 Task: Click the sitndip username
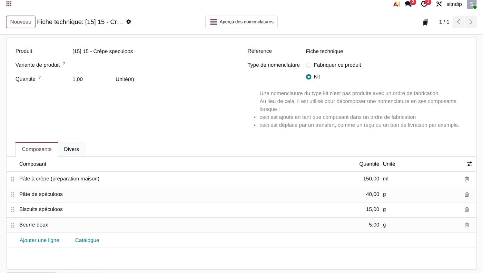(454, 4)
